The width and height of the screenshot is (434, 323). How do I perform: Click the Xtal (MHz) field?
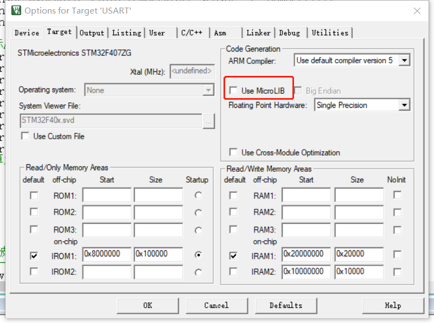point(193,72)
